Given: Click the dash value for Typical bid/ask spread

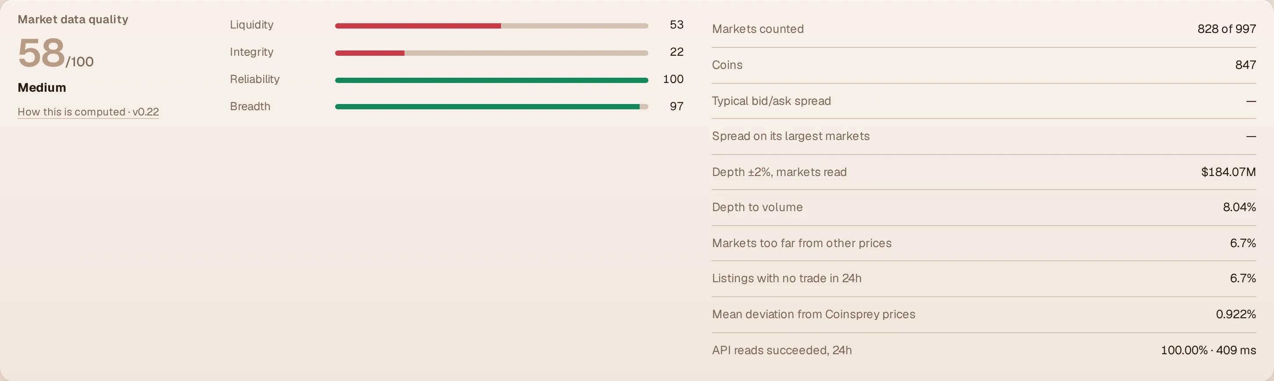Looking at the screenshot, I should (1251, 101).
